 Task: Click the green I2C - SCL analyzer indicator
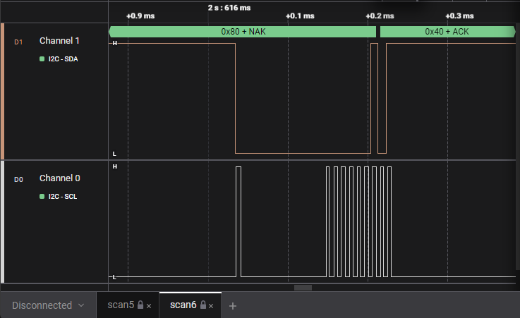tap(42, 197)
